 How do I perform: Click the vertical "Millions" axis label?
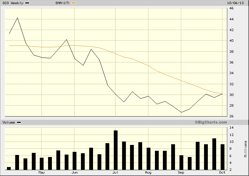coord(246,149)
